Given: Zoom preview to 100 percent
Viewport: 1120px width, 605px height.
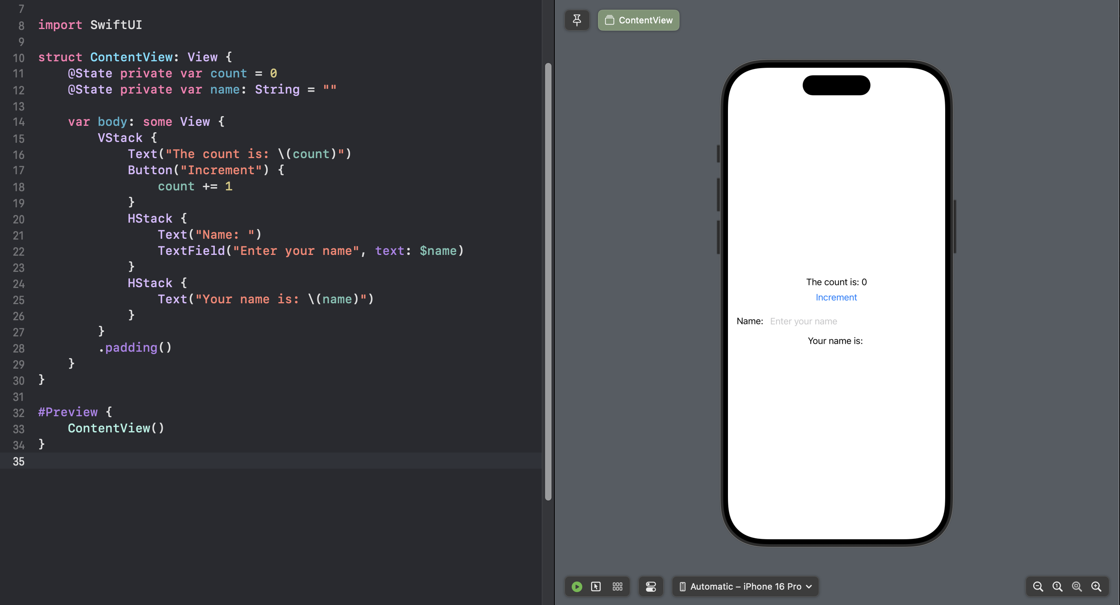Looking at the screenshot, I should 1057,586.
